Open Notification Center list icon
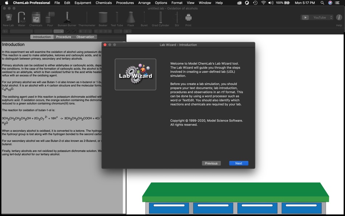 point(337,3)
